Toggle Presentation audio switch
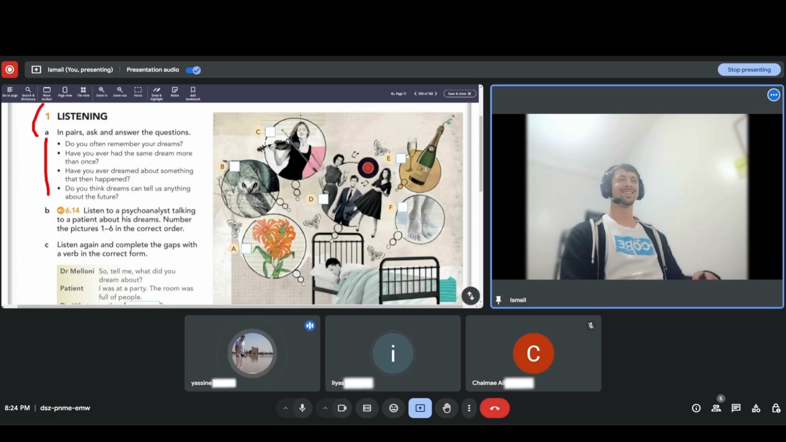This screenshot has height=442, width=786. pos(193,70)
